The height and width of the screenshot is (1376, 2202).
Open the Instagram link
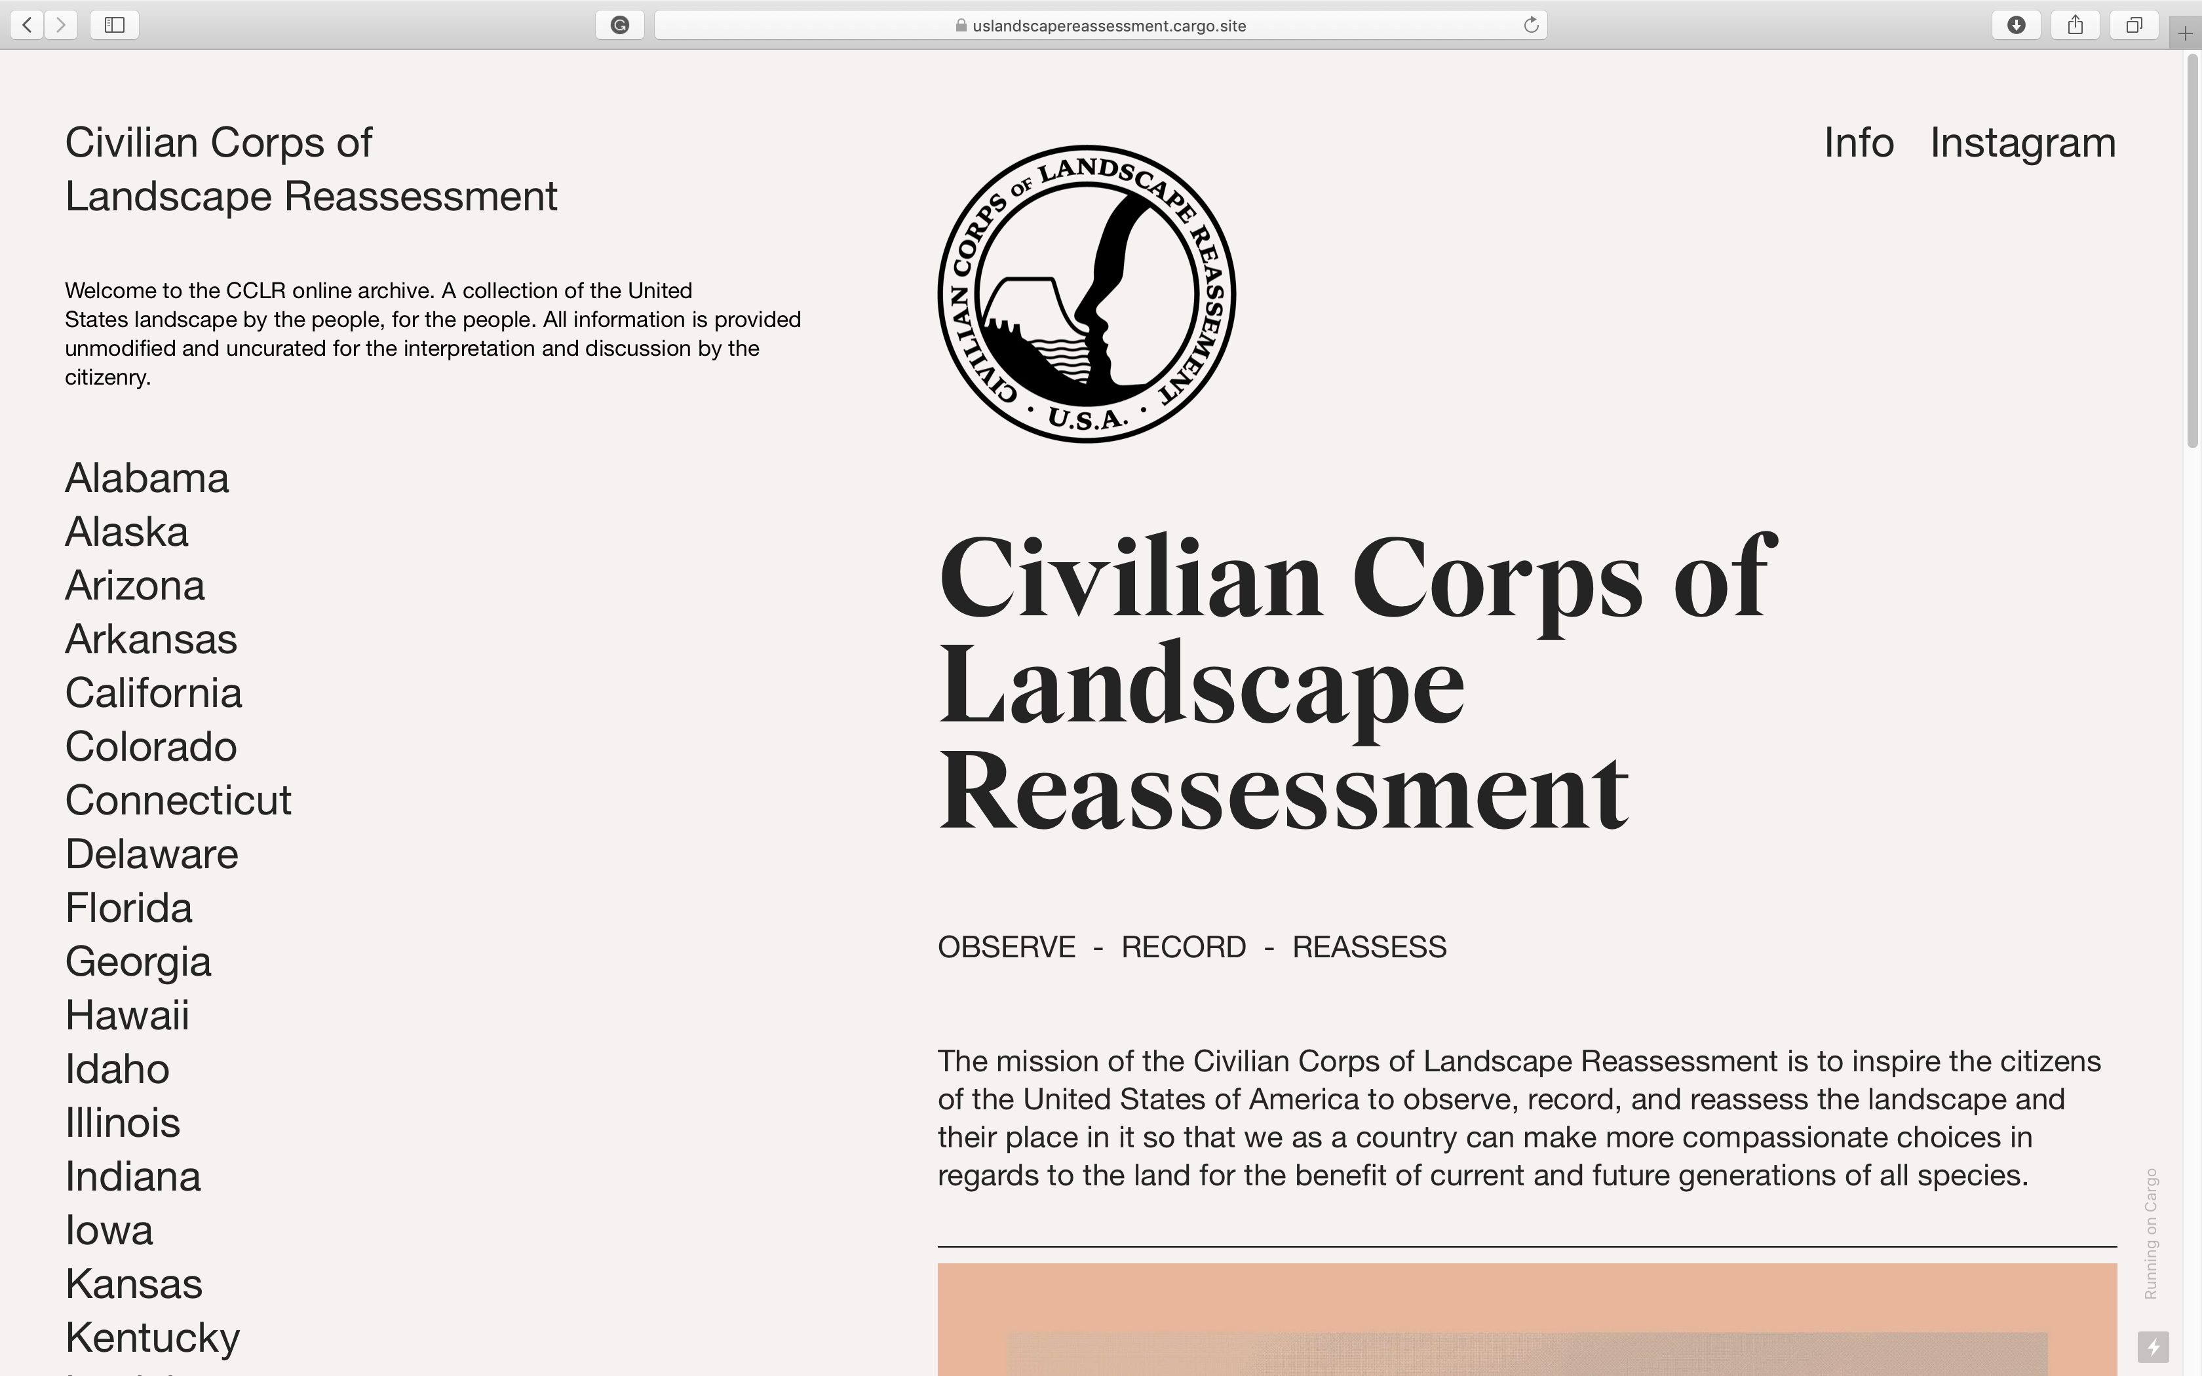2022,143
